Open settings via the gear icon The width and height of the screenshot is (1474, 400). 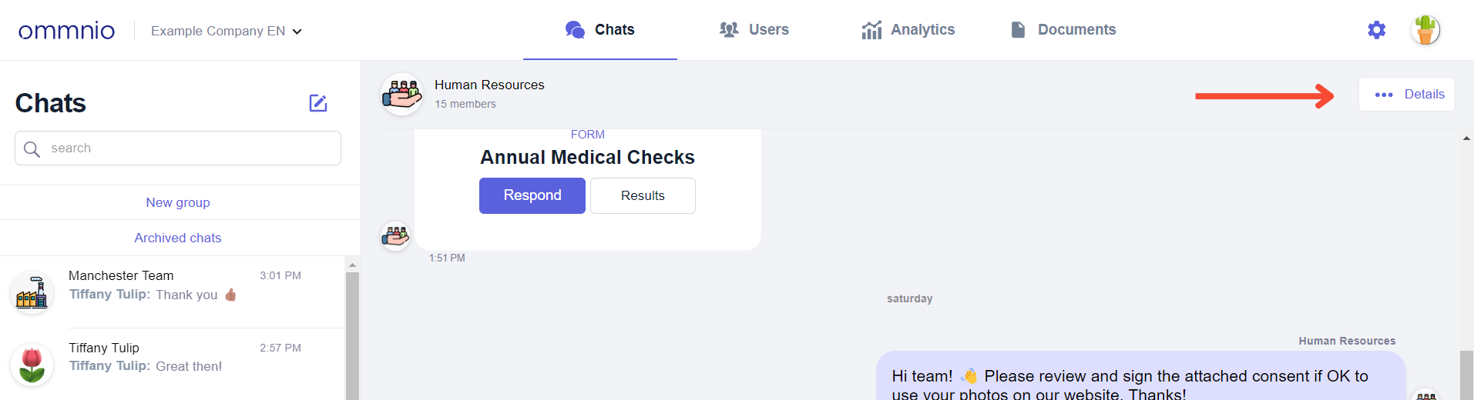click(1376, 30)
